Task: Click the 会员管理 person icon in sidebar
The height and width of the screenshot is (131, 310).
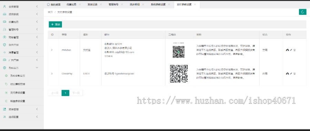Action: tap(4, 7)
